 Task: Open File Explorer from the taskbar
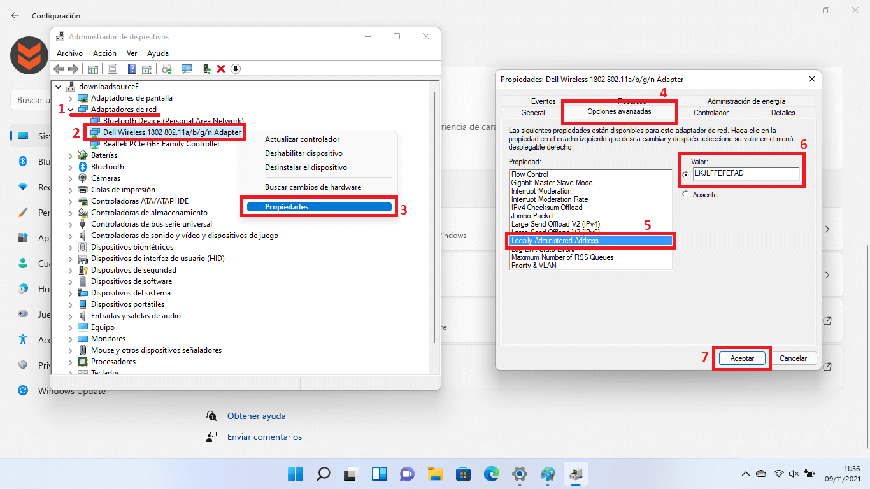point(435,474)
